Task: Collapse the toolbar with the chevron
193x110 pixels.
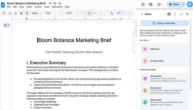Action: [x=130, y=13]
